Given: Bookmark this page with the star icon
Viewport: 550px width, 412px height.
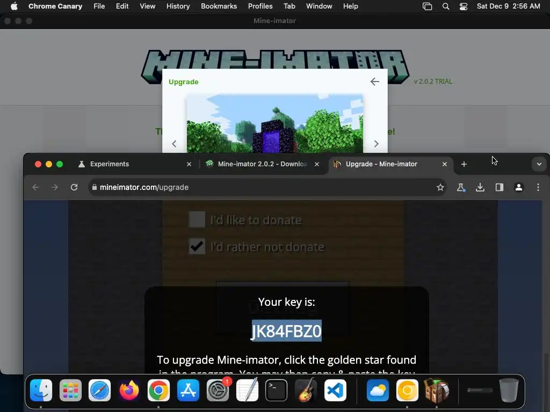Looking at the screenshot, I should tap(440, 187).
